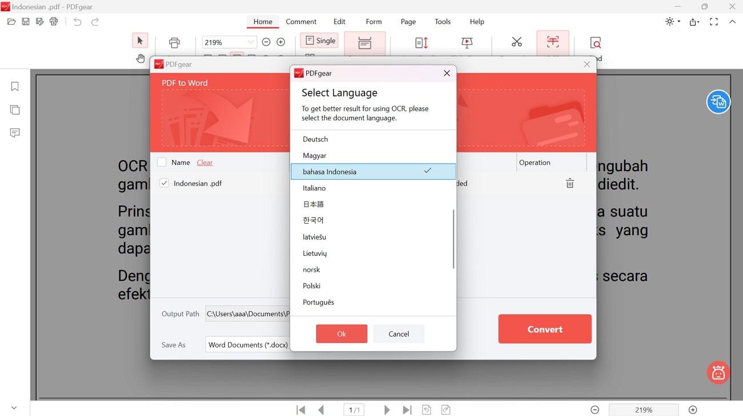Screen dimensions: 743x416
Task: Toggle Single page view mode
Action: [x=319, y=41]
